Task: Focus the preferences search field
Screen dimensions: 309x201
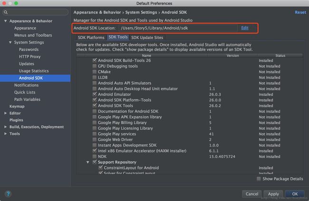Action: pos(36,12)
